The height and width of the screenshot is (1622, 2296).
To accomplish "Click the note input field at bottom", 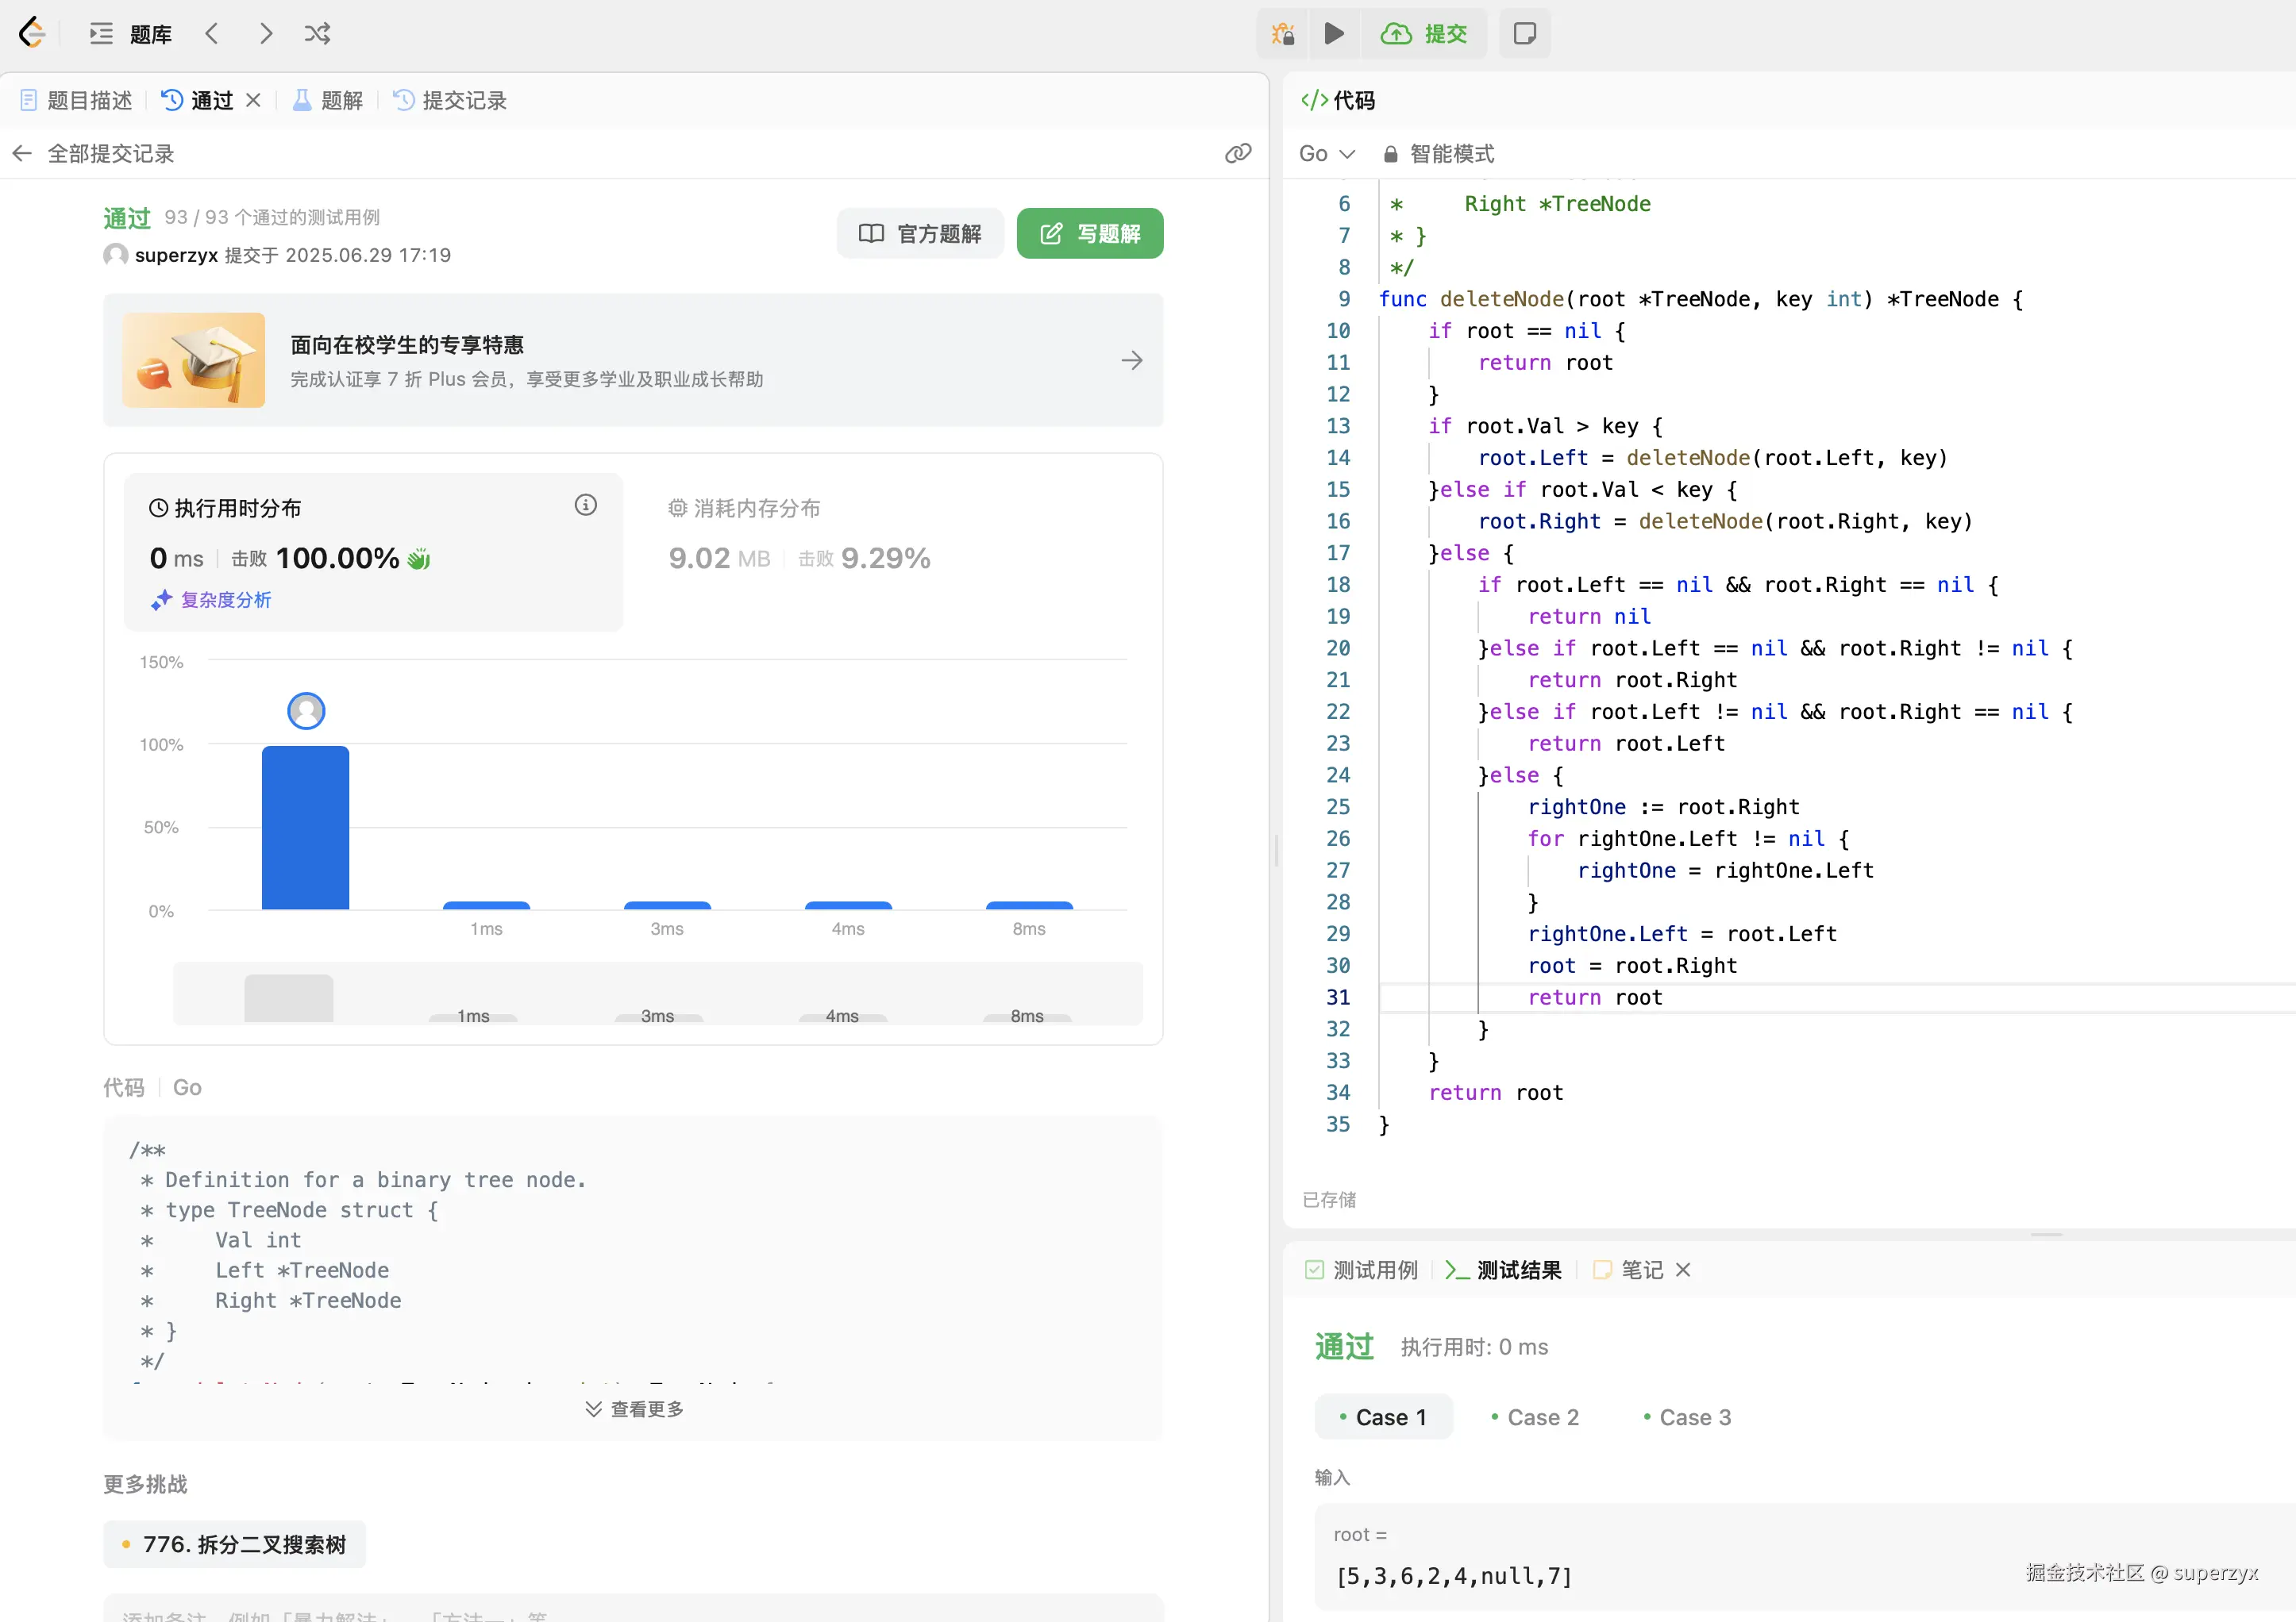I will tap(633, 1608).
